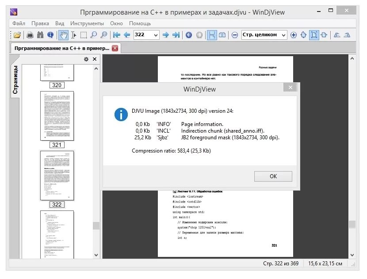Go to the next page arrow
The image size is (367, 279).
click(x=166, y=35)
